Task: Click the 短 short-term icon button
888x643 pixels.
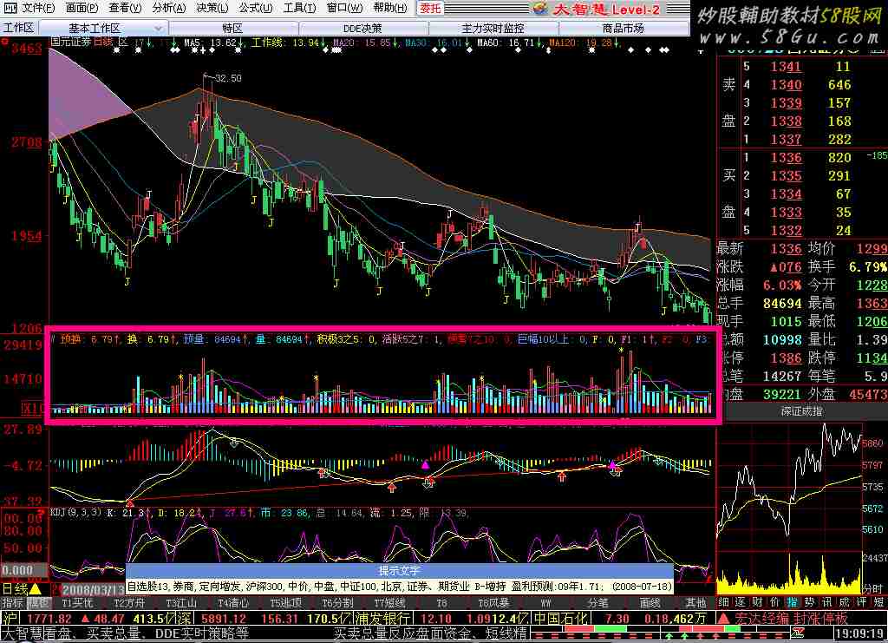Action: (879, 602)
